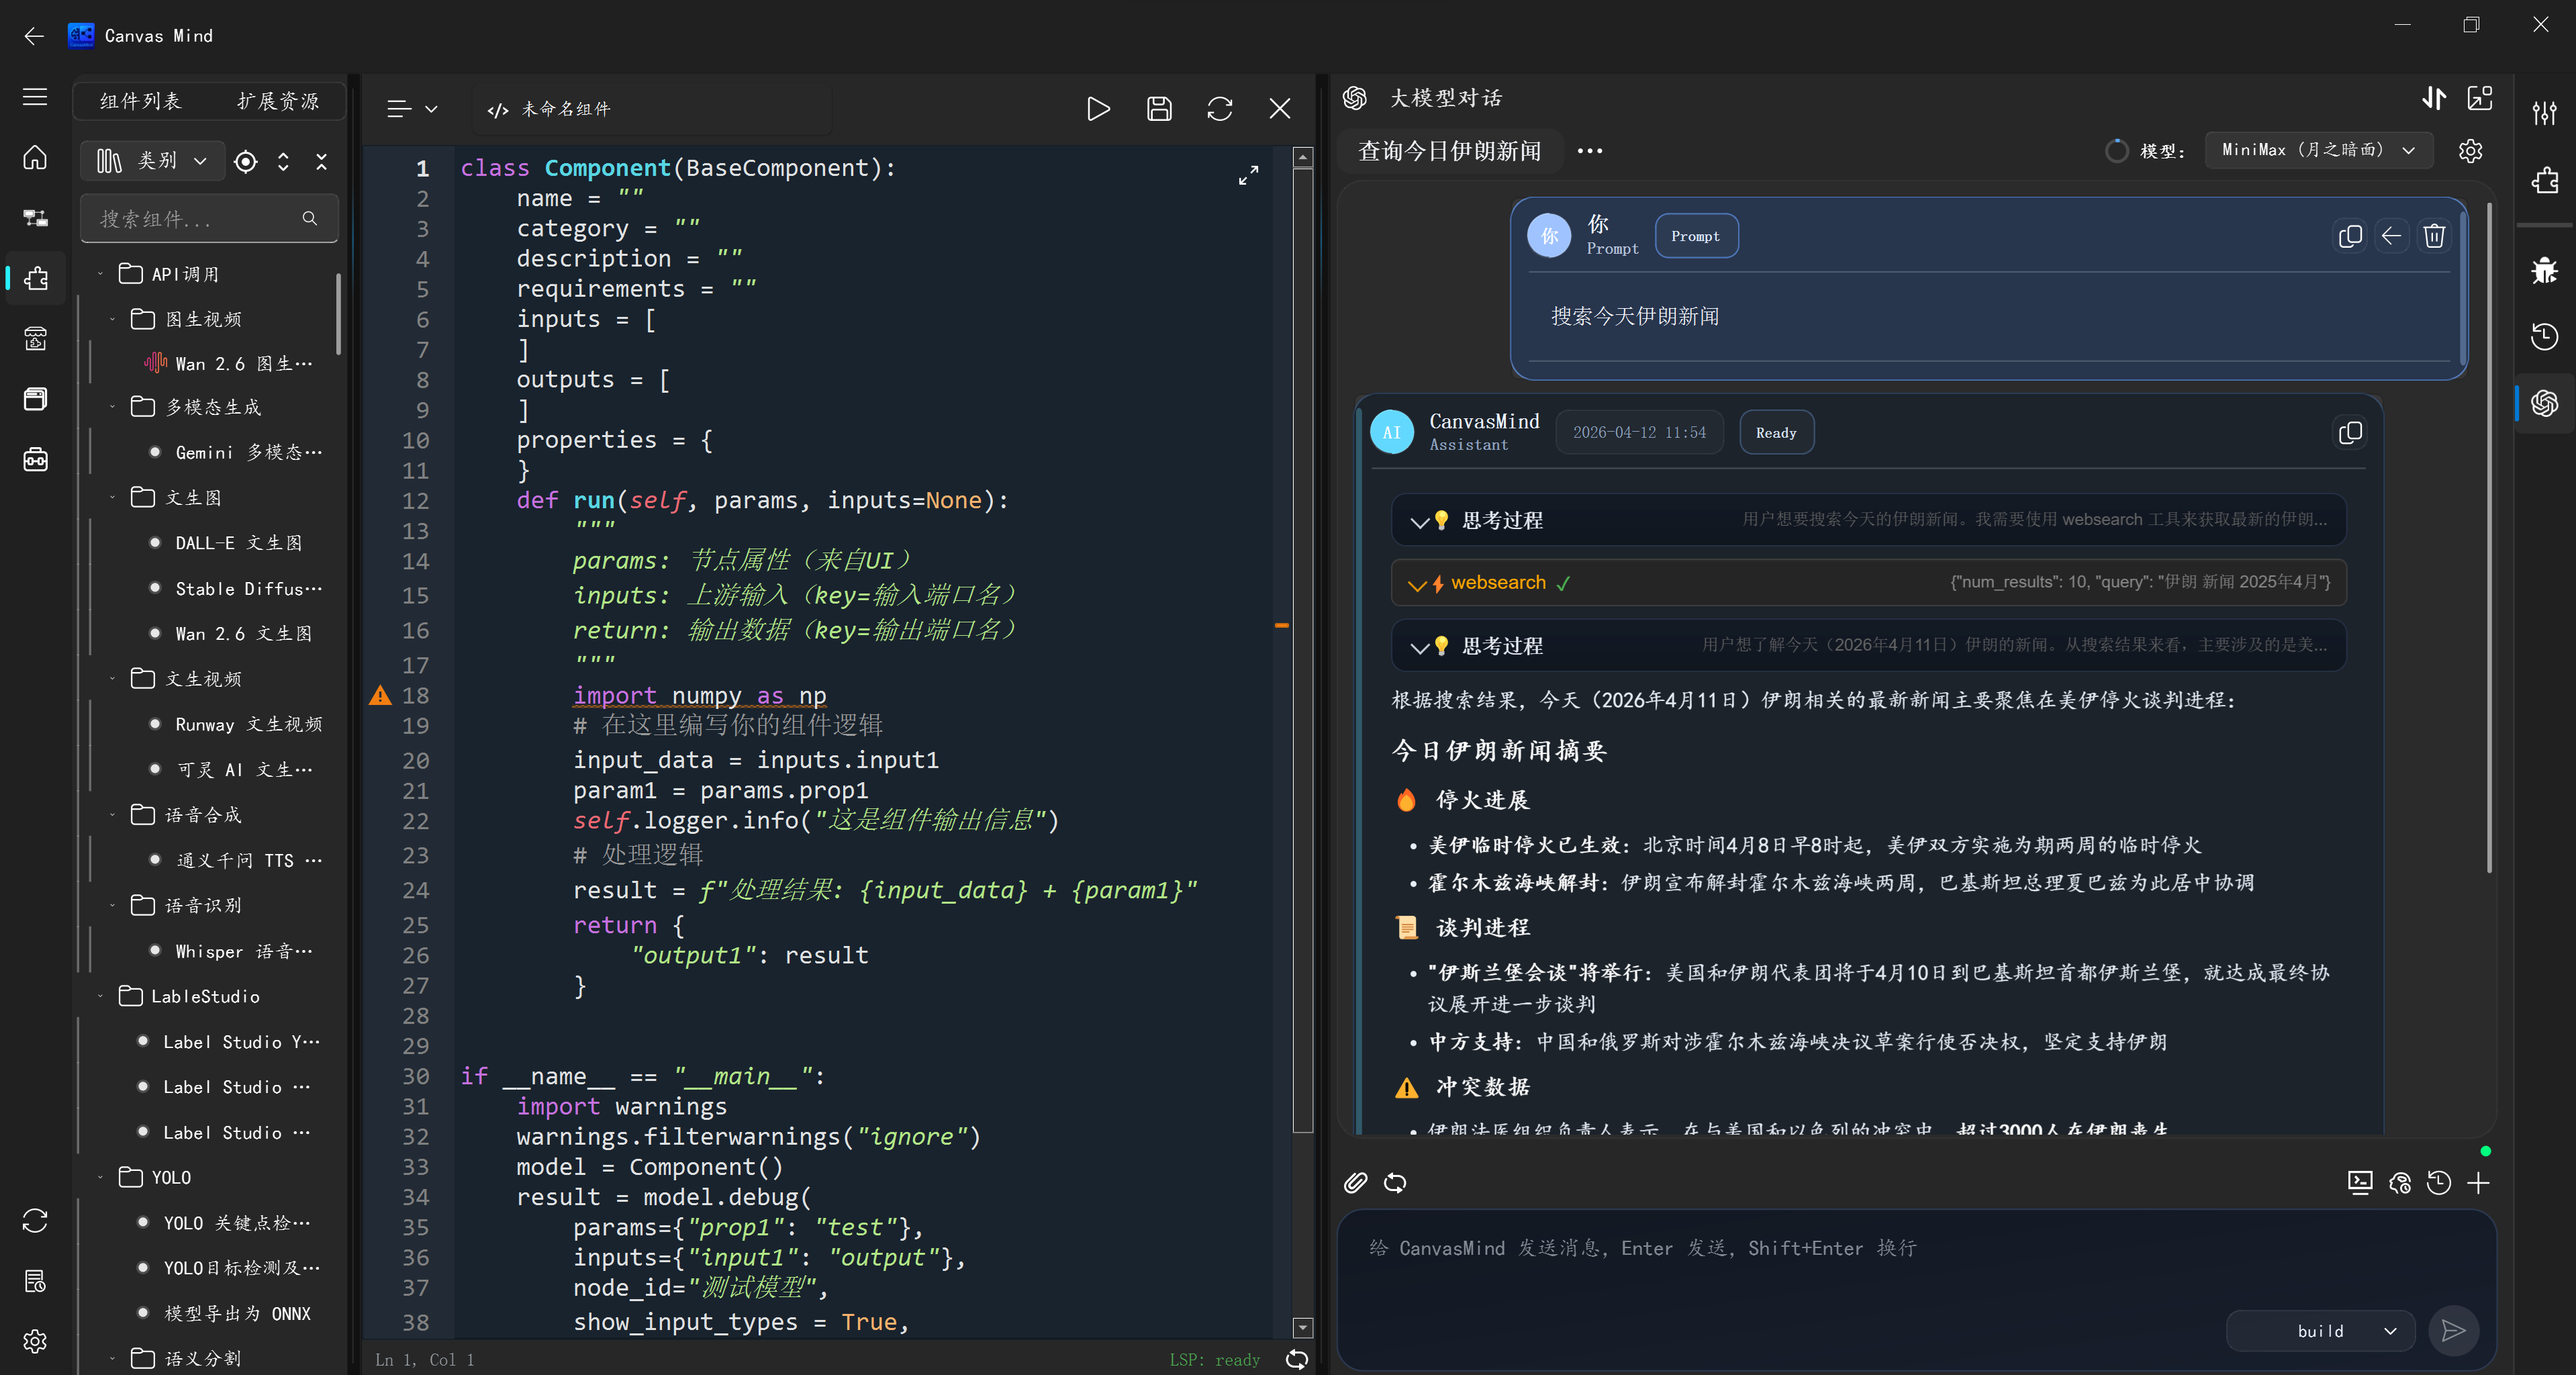Image resolution: width=2576 pixels, height=1375 pixels.
Task: Send the message with arrow button
Action: pyautogui.click(x=2453, y=1330)
